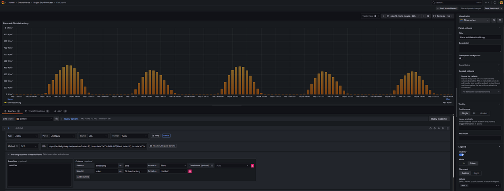Expand the Panel links section
Viewport: 504px width, 191px height.
pos(480,65)
